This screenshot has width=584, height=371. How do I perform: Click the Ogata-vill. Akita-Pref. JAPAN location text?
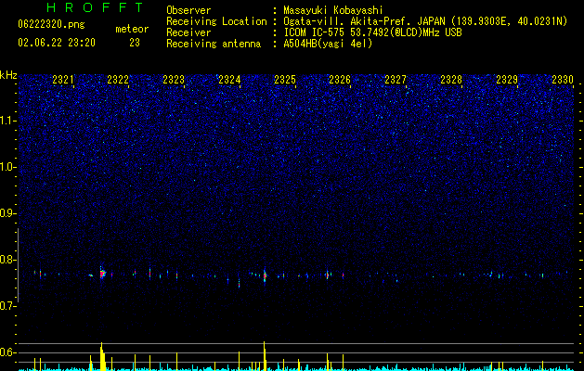point(425,22)
